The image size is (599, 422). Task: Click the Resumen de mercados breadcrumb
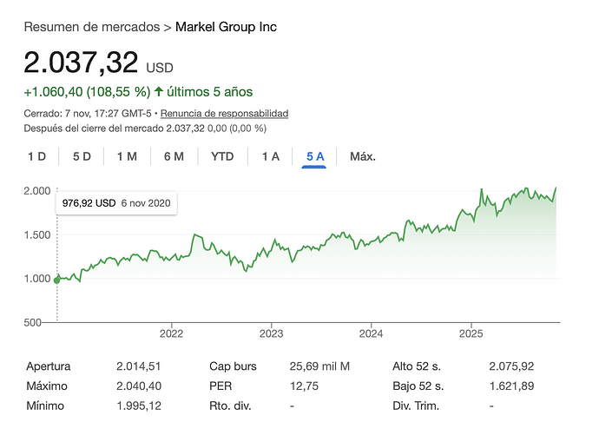click(x=92, y=27)
